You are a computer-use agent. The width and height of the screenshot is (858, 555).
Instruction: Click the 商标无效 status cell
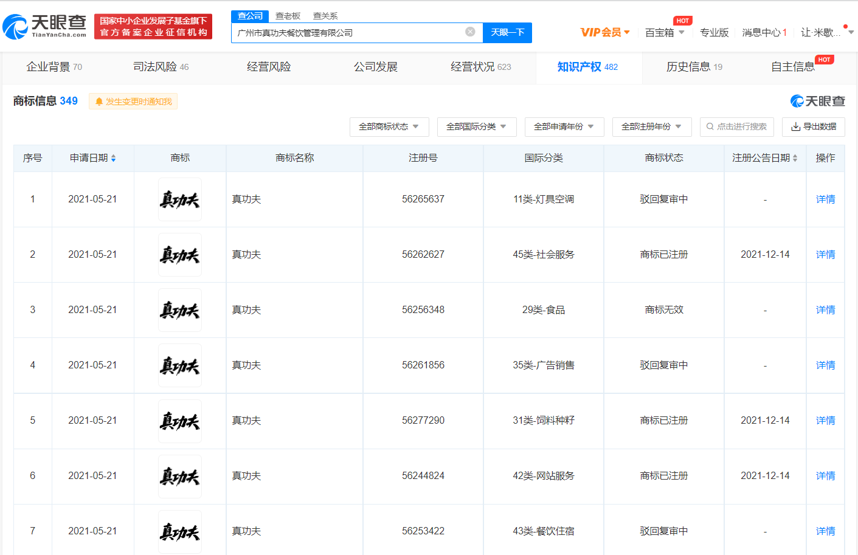[x=664, y=310]
